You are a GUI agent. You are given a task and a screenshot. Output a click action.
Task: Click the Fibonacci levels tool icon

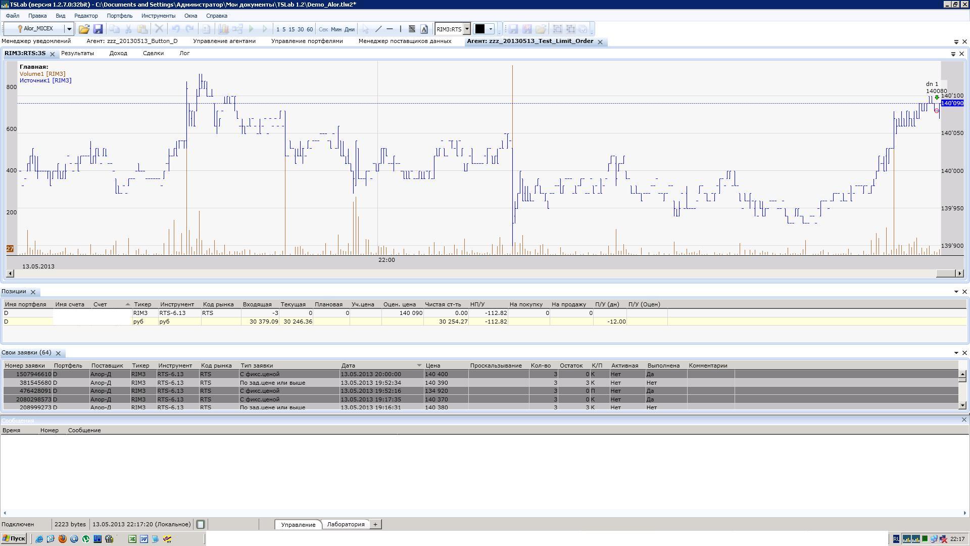click(x=412, y=29)
